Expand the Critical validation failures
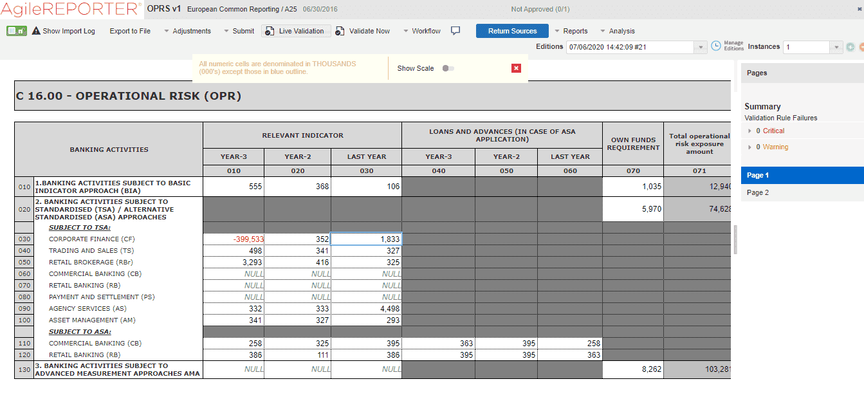This screenshot has height=406, width=864. pyautogui.click(x=749, y=131)
